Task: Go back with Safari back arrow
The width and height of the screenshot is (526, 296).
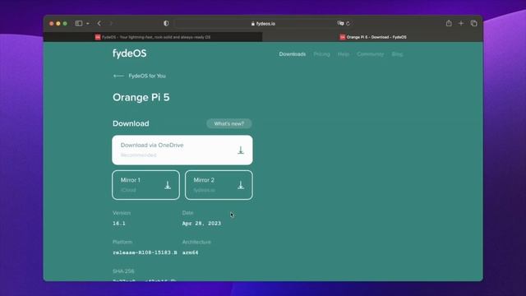Action: click(99, 24)
